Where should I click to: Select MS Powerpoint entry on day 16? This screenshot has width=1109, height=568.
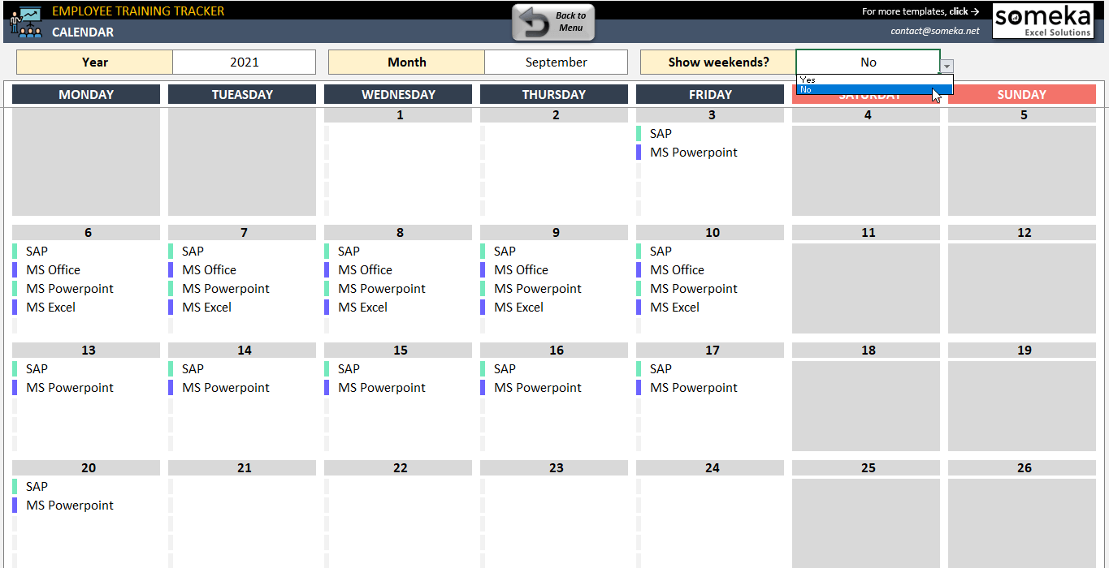point(538,388)
